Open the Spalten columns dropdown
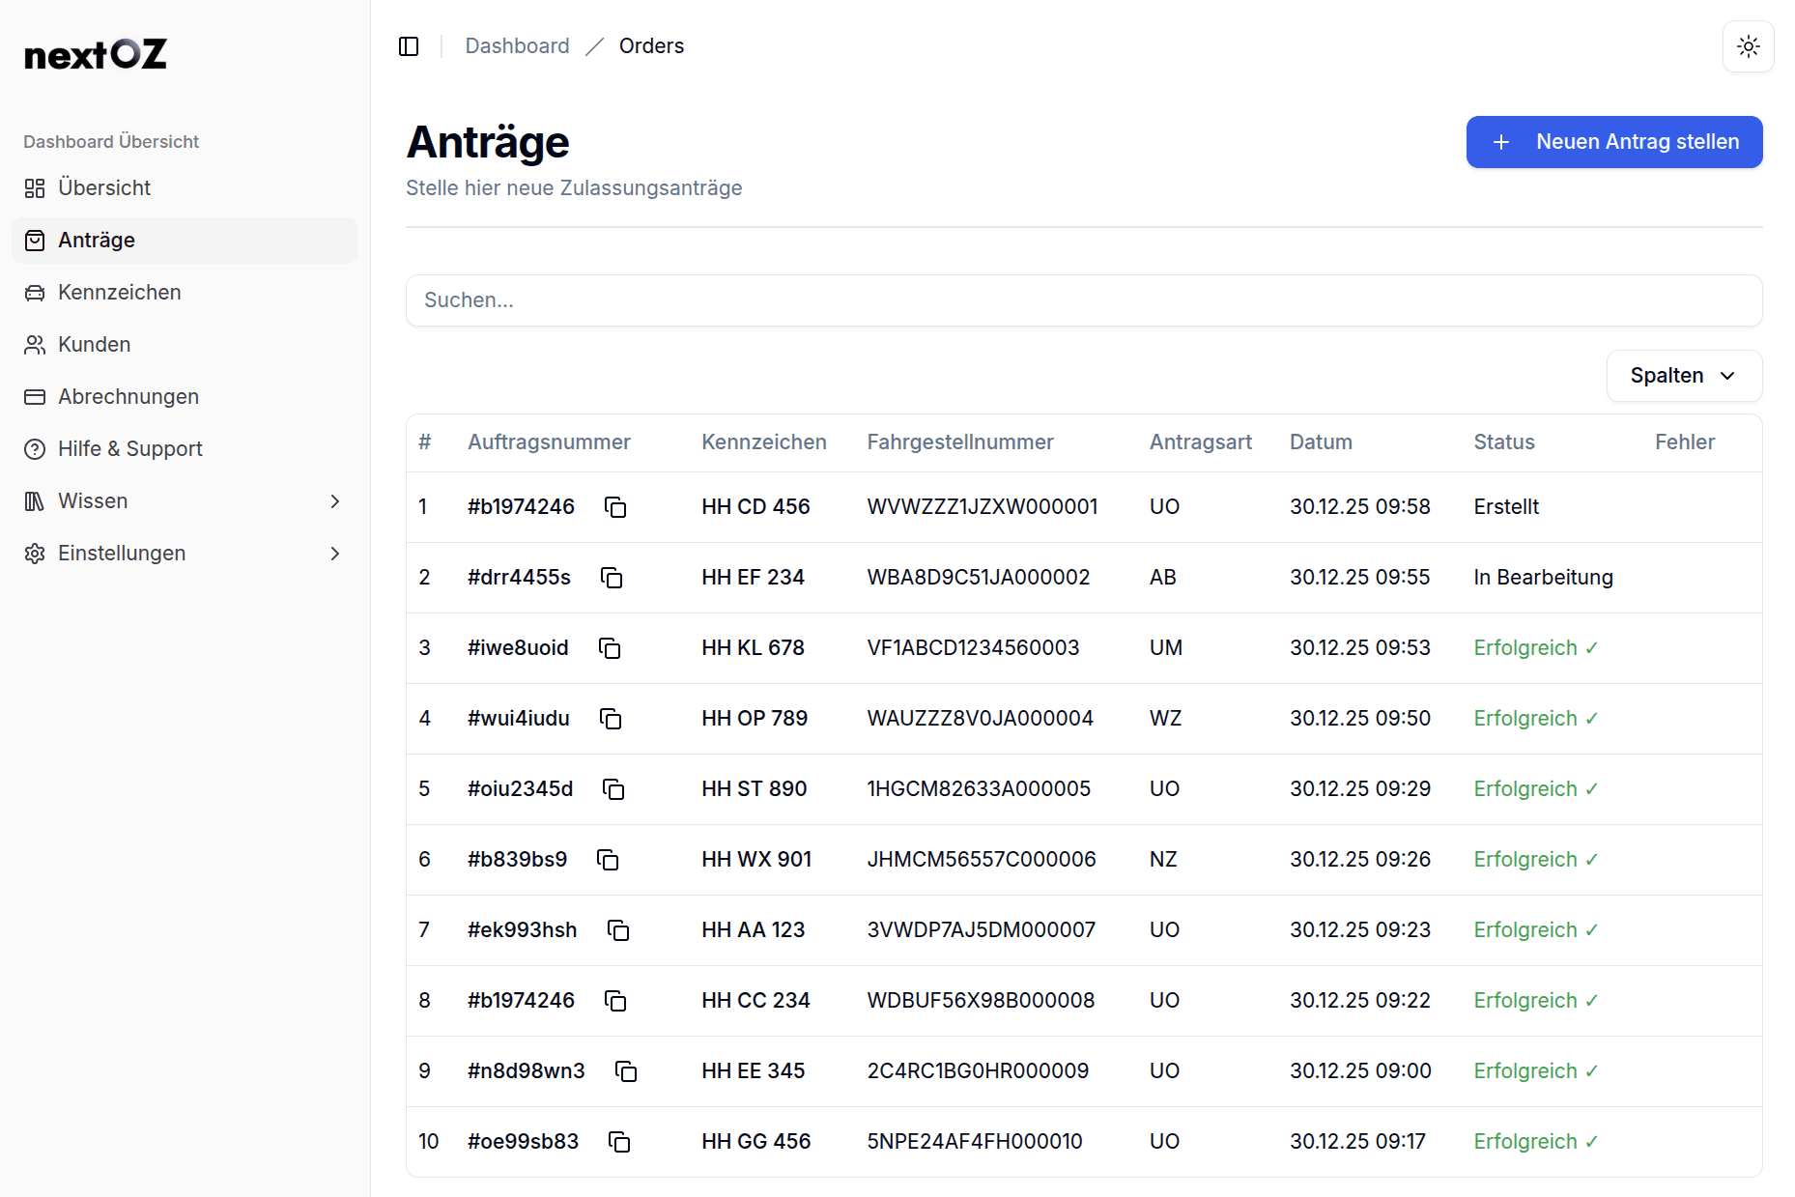 tap(1683, 376)
